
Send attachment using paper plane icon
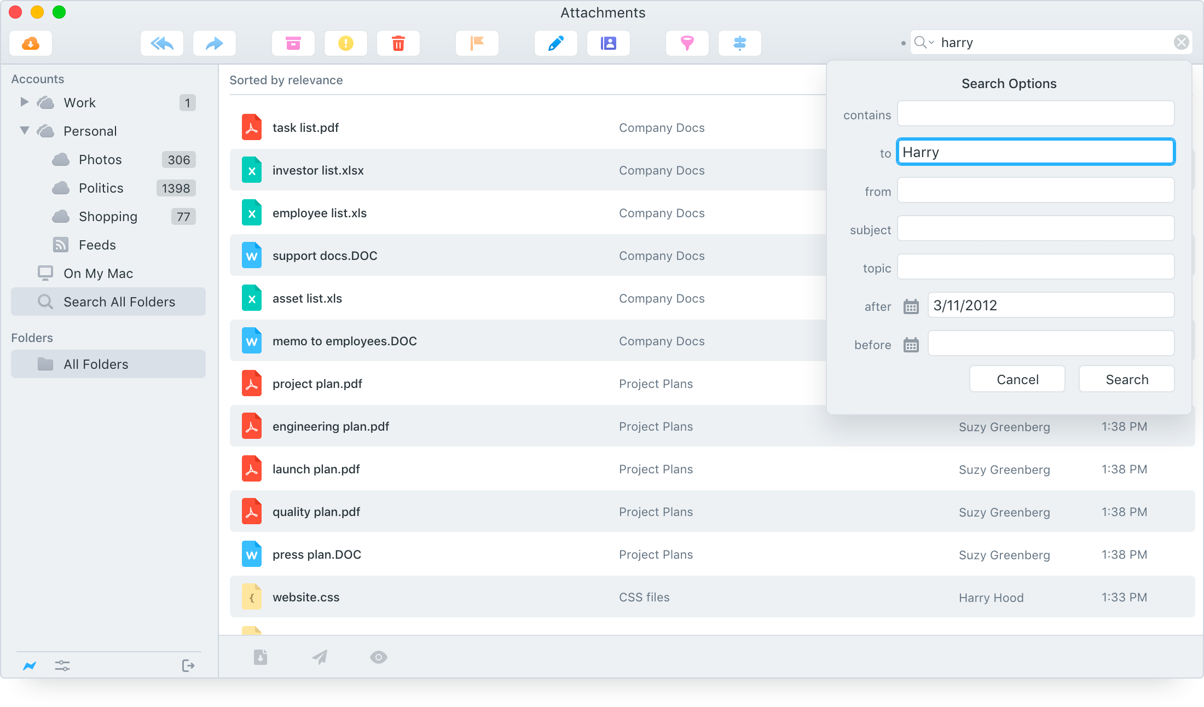320,657
